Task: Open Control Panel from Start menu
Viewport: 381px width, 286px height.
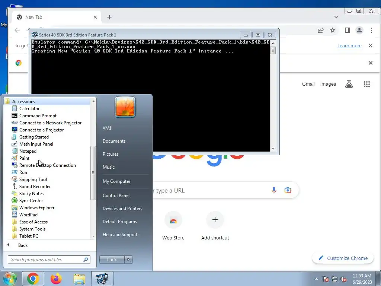Action: [116, 195]
